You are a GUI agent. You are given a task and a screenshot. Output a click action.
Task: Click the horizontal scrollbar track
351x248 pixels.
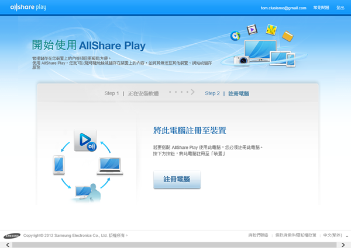pyautogui.click(x=174, y=245)
